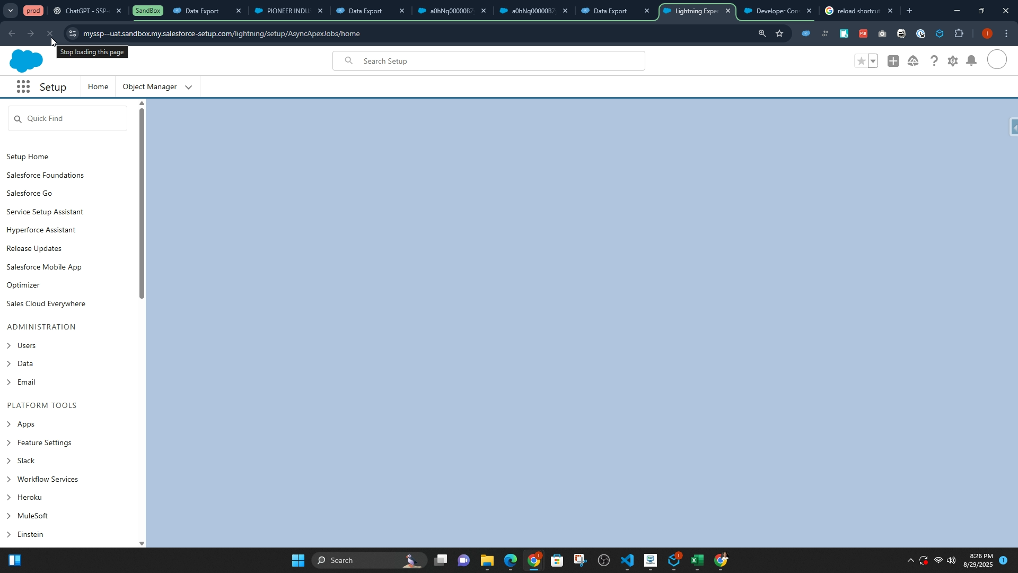Open the Global Actions plus icon
The image size is (1018, 573).
pos(893,62)
